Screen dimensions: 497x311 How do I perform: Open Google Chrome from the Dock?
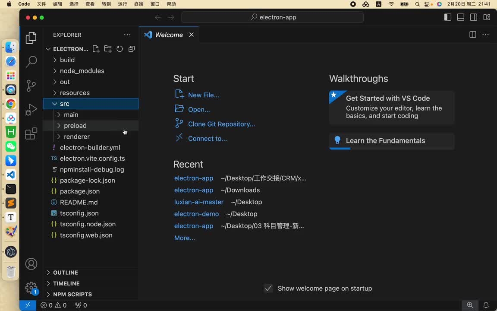pyautogui.click(x=11, y=104)
